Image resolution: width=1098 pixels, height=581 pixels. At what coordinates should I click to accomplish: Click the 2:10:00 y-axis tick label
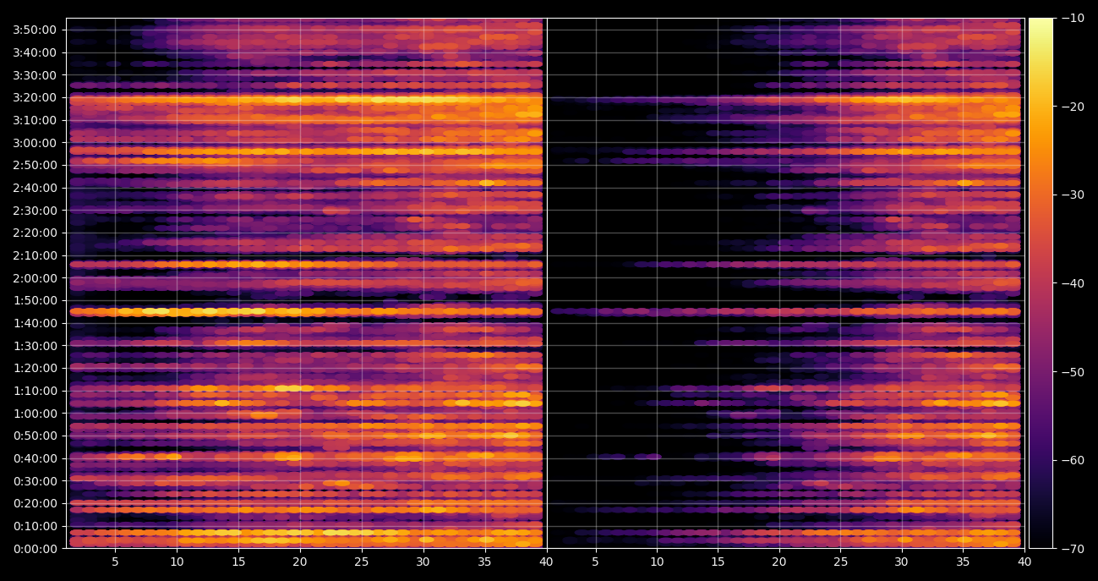click(36, 255)
